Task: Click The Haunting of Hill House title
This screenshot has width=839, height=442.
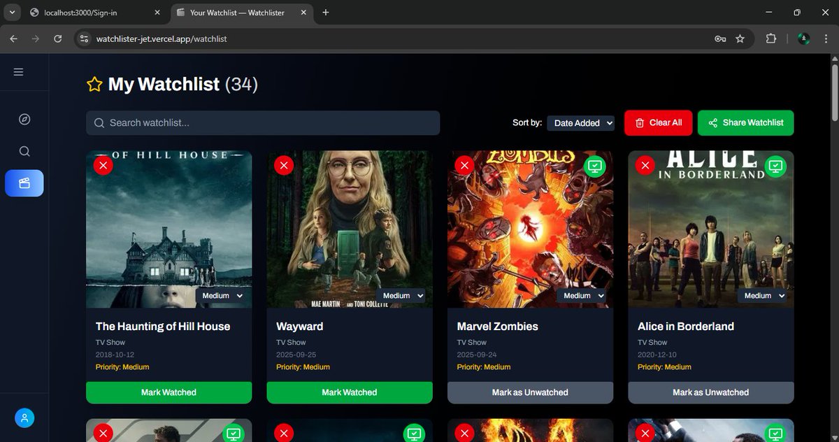Action: (163, 326)
